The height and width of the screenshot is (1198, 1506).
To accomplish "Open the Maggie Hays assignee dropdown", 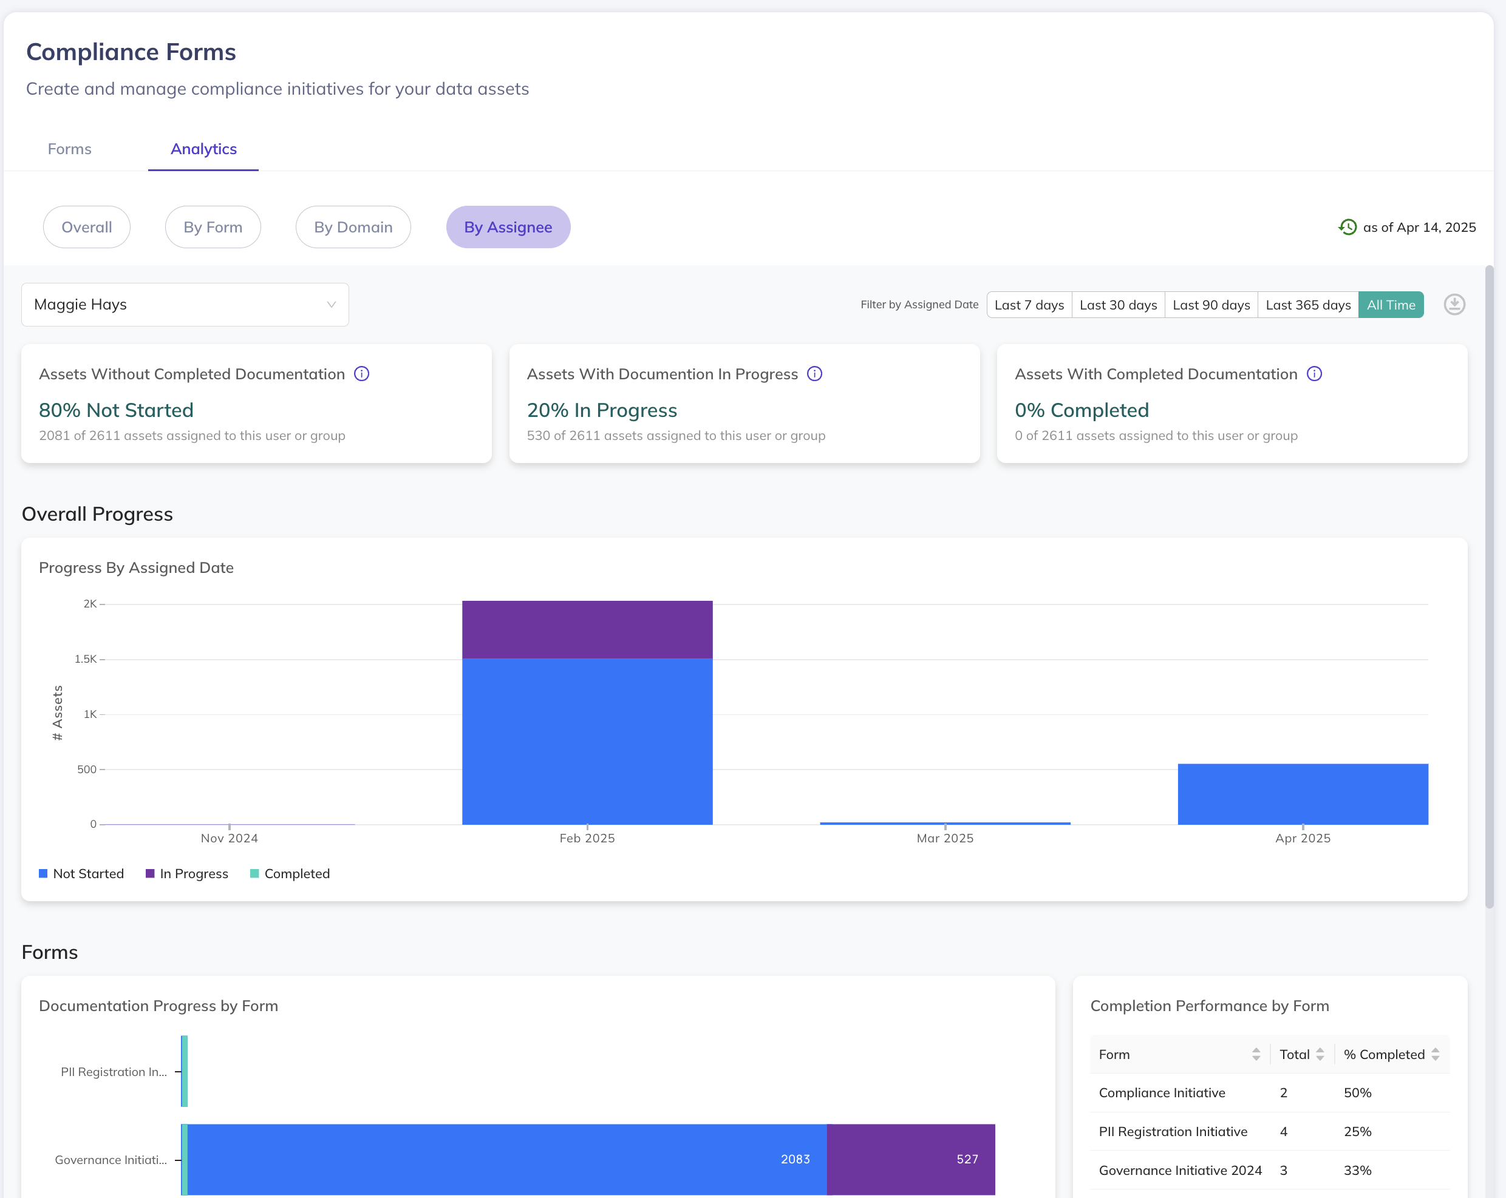I will 185,305.
